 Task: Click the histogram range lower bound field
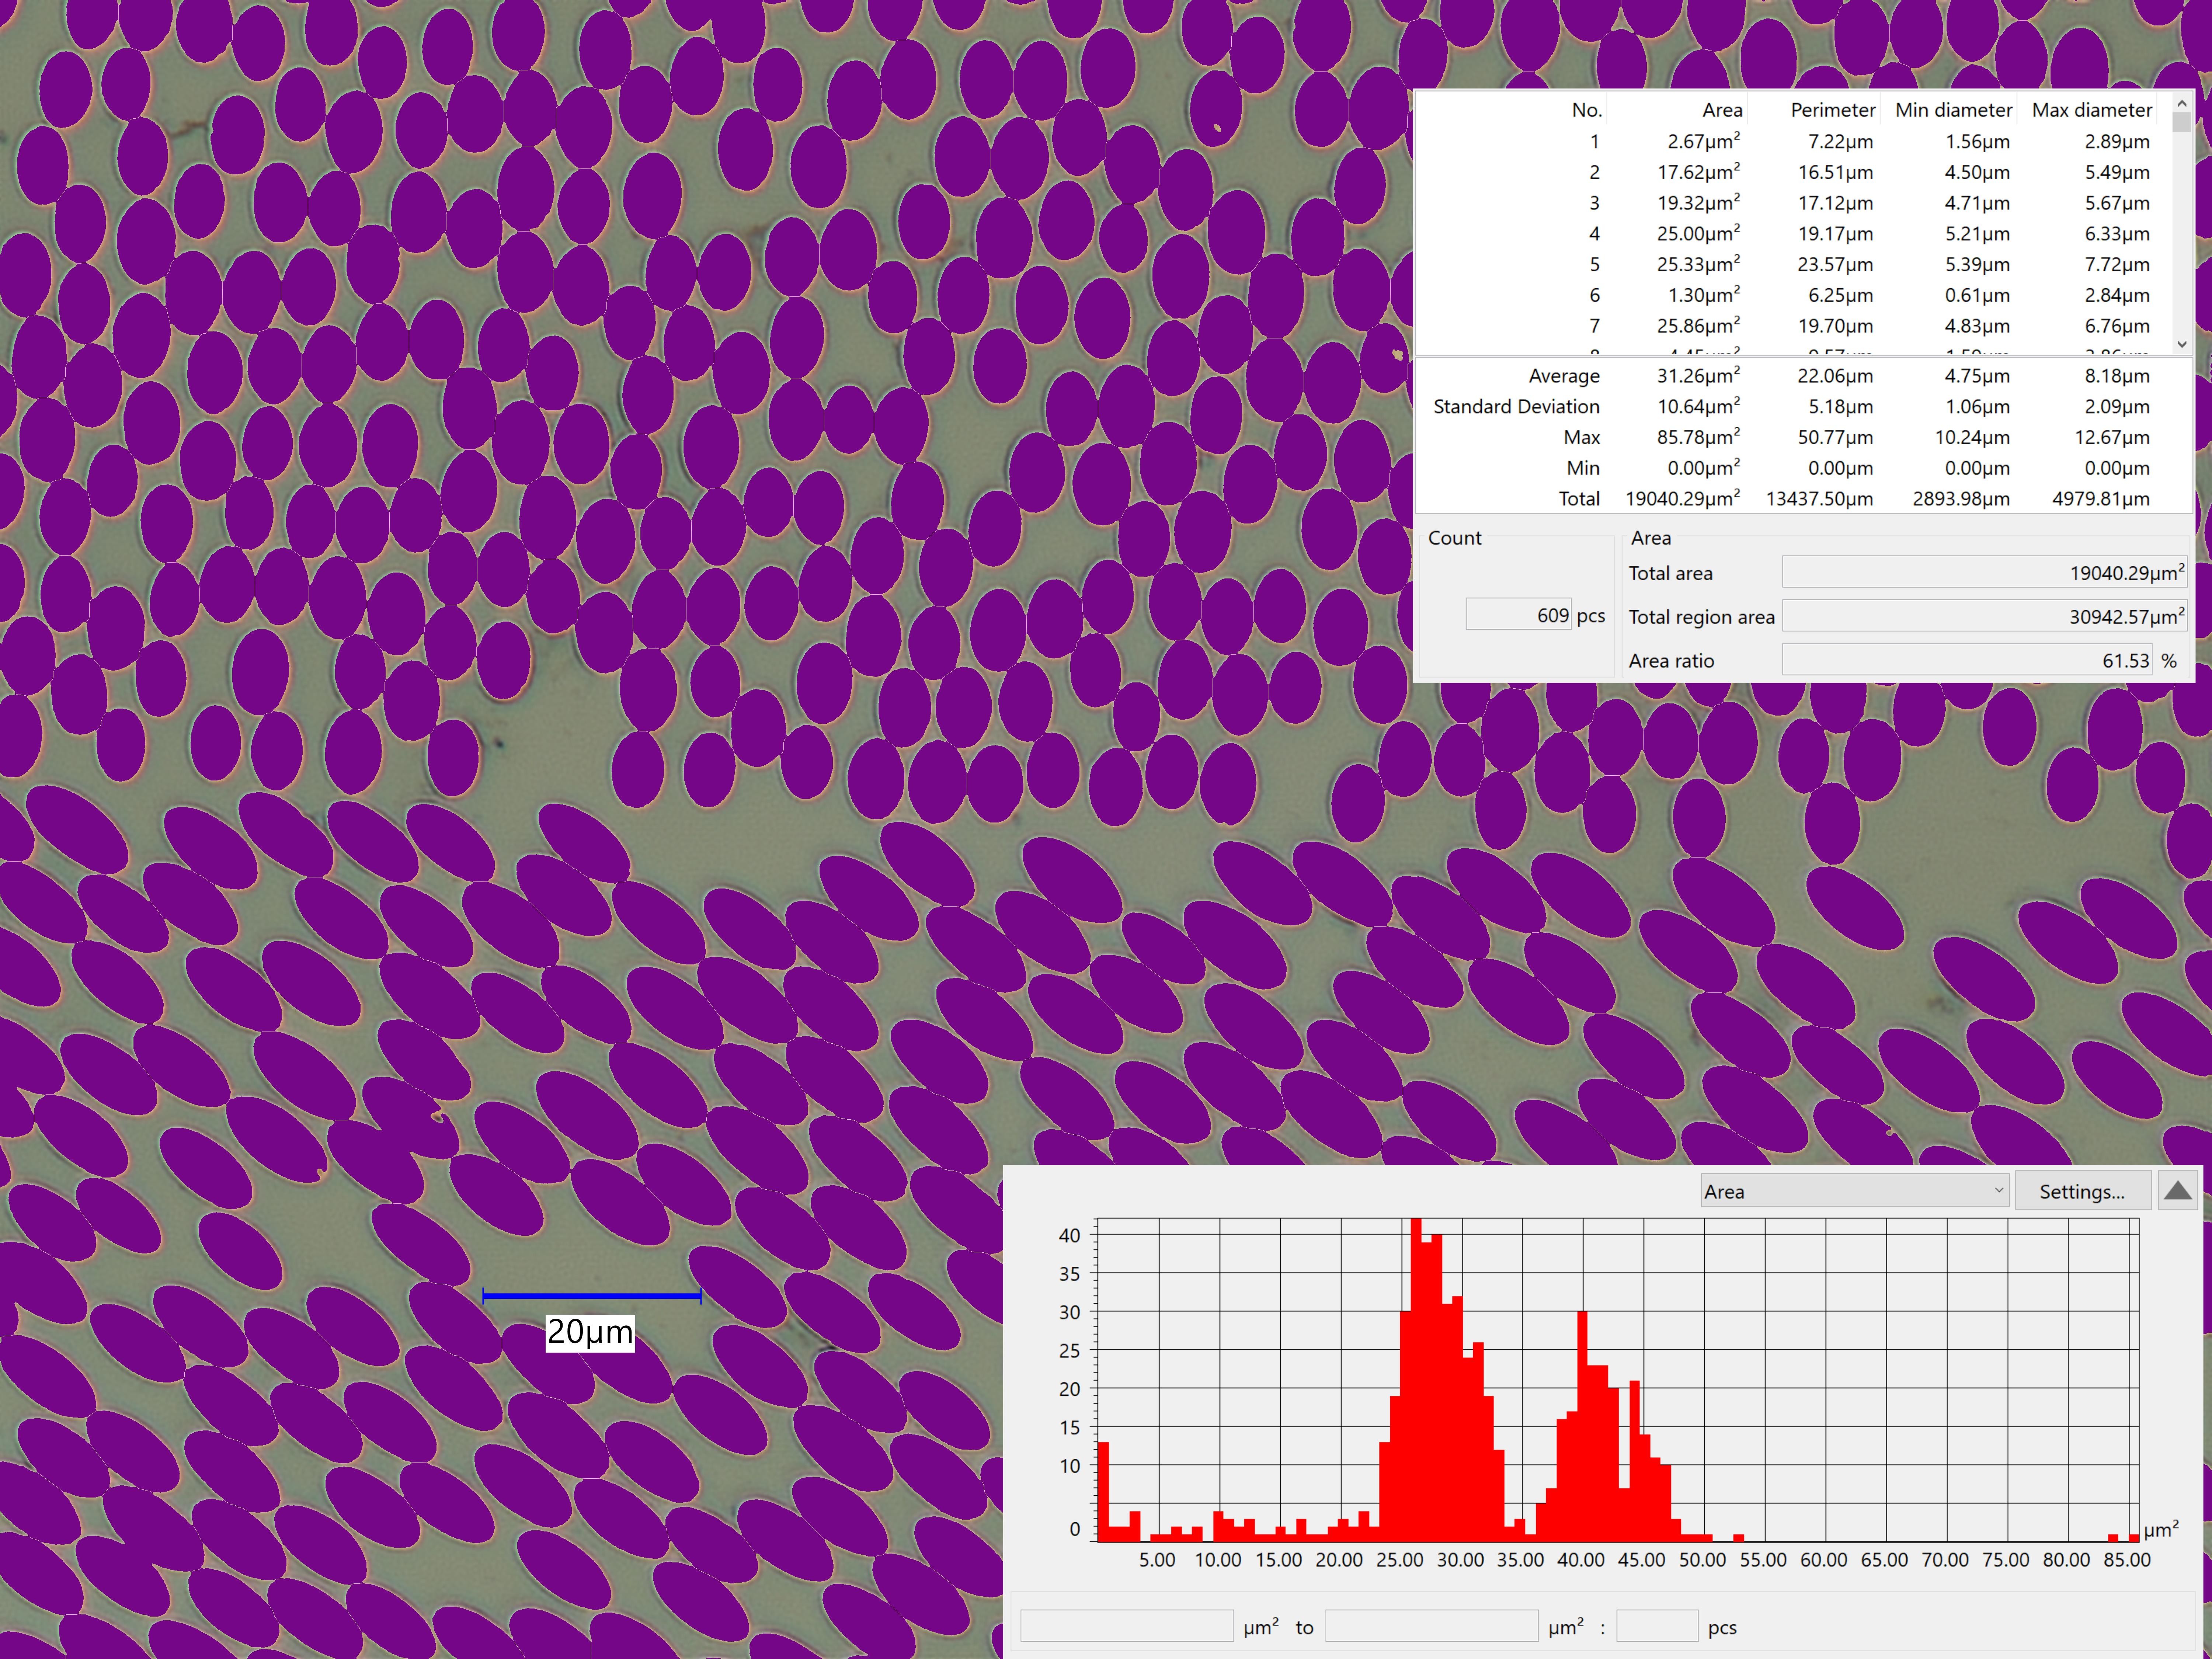coord(1126,1625)
